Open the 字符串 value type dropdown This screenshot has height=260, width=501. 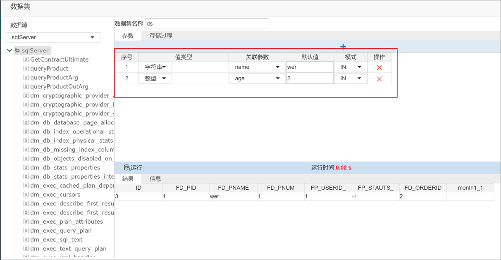[155, 67]
